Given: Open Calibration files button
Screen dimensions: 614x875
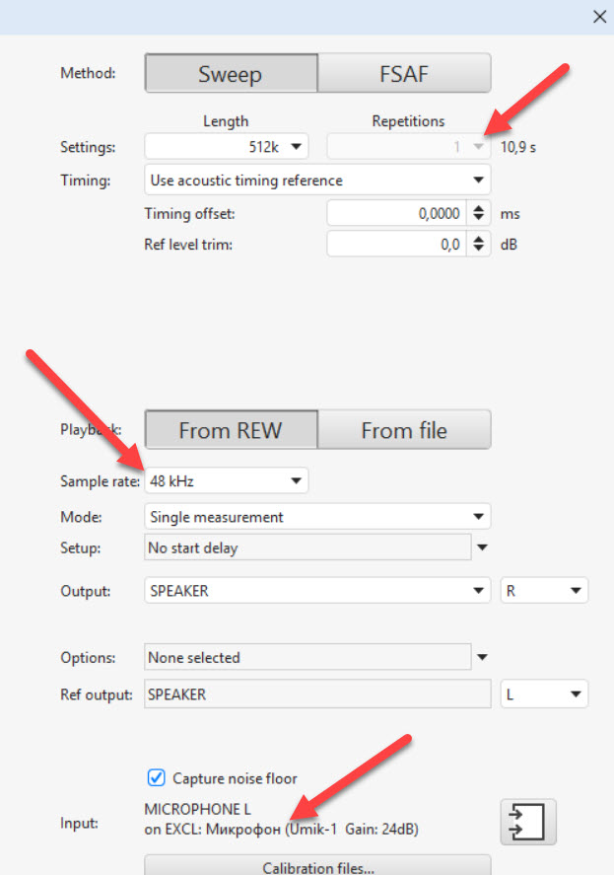Looking at the screenshot, I should click(x=317, y=866).
